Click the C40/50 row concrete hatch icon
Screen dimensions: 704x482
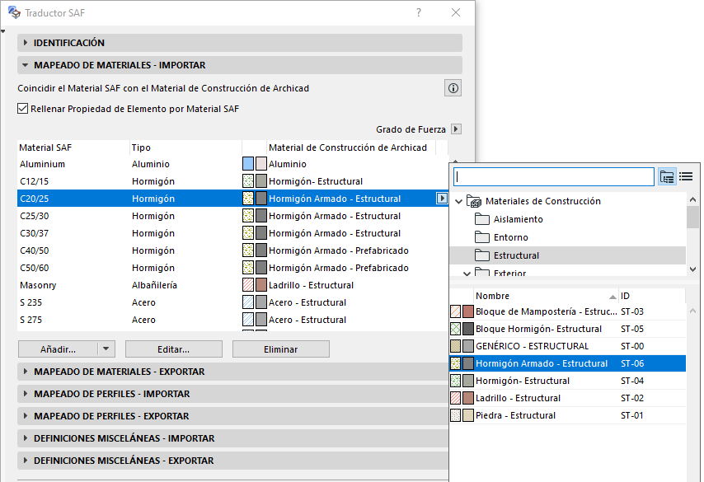pos(248,250)
